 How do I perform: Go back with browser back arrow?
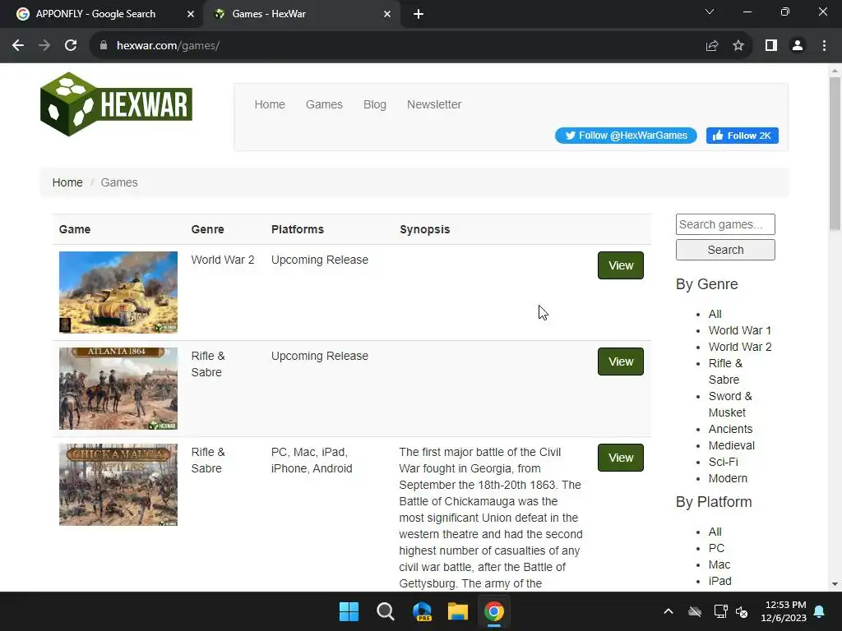pos(18,46)
